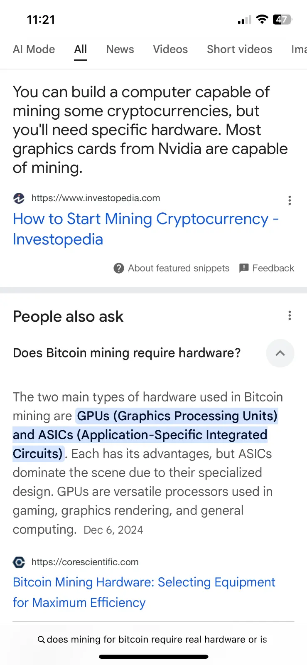Open featured snippet three-dot options

pyautogui.click(x=290, y=200)
